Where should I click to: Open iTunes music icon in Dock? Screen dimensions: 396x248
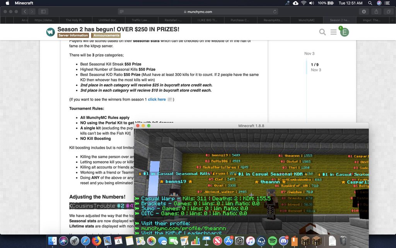[250, 241]
